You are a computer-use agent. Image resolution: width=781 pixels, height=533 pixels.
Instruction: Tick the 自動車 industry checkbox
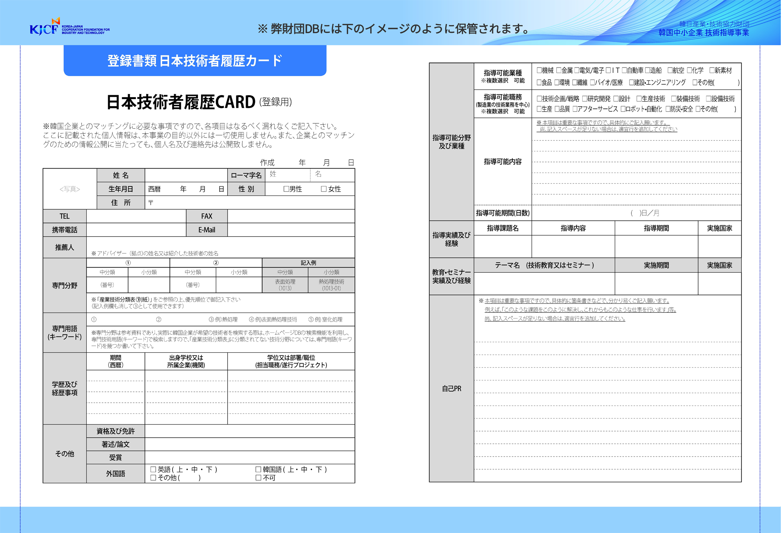click(624, 70)
